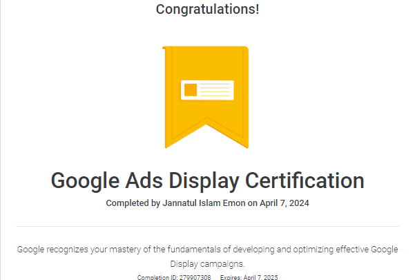Image resolution: width=415 pixels, height=280 pixels.
Task: Click the Google Ads Display Certification title
Action: (x=207, y=180)
